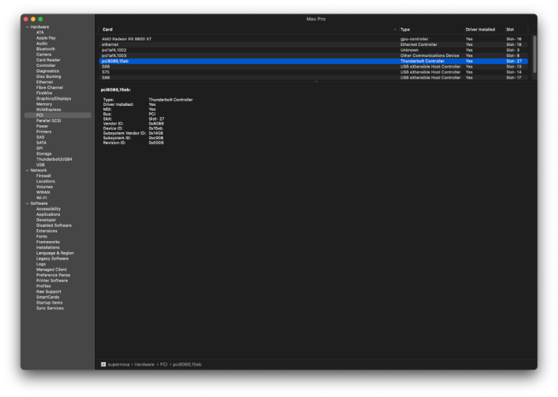Screen dimensions: 558x397
Task: Open Printers in the sidebar
Action: (44, 132)
